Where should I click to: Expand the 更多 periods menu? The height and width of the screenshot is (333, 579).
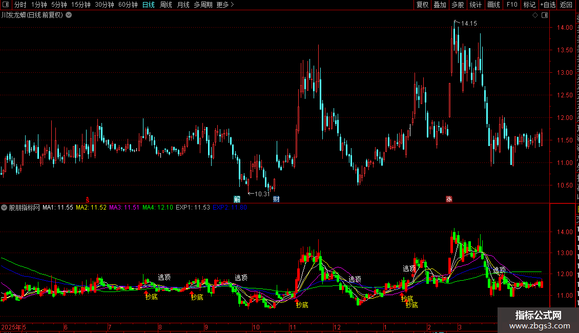click(225, 5)
